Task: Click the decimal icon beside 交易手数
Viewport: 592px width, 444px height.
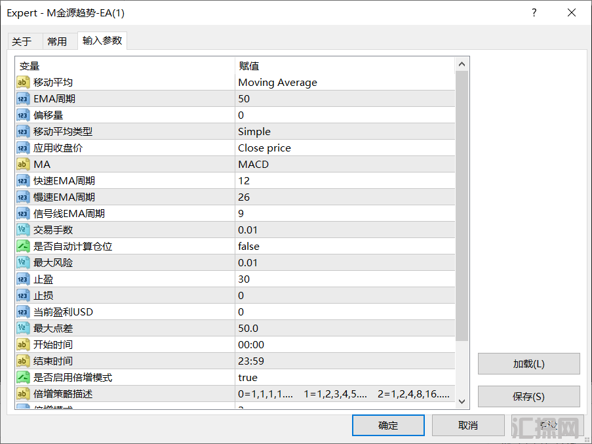Action: (x=23, y=230)
